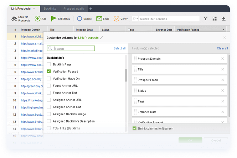Expand the Link Prospects tab dropdown arrow
Viewport: 237px width, 158px height.
coord(34,8)
